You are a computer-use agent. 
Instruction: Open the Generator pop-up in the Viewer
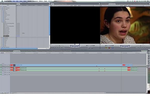pos(92,48)
